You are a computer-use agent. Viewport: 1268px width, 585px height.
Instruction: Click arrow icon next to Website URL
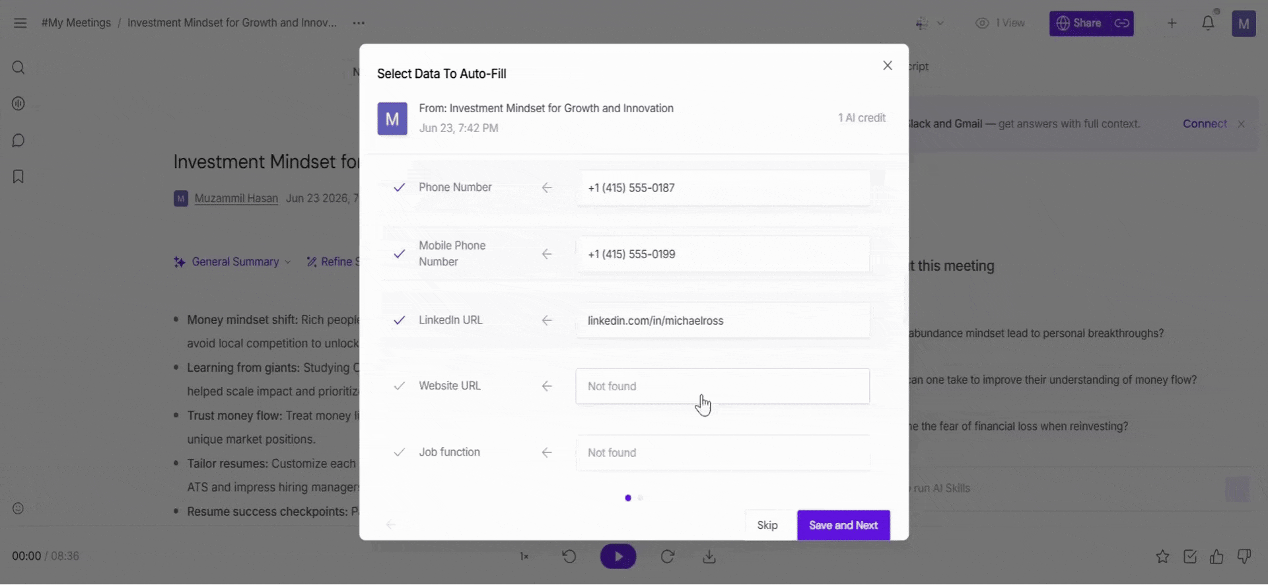(x=547, y=386)
